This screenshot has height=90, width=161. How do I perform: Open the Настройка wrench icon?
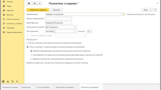4,28
